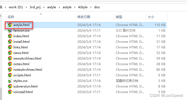Click the index.html Chrome icon

10,36
